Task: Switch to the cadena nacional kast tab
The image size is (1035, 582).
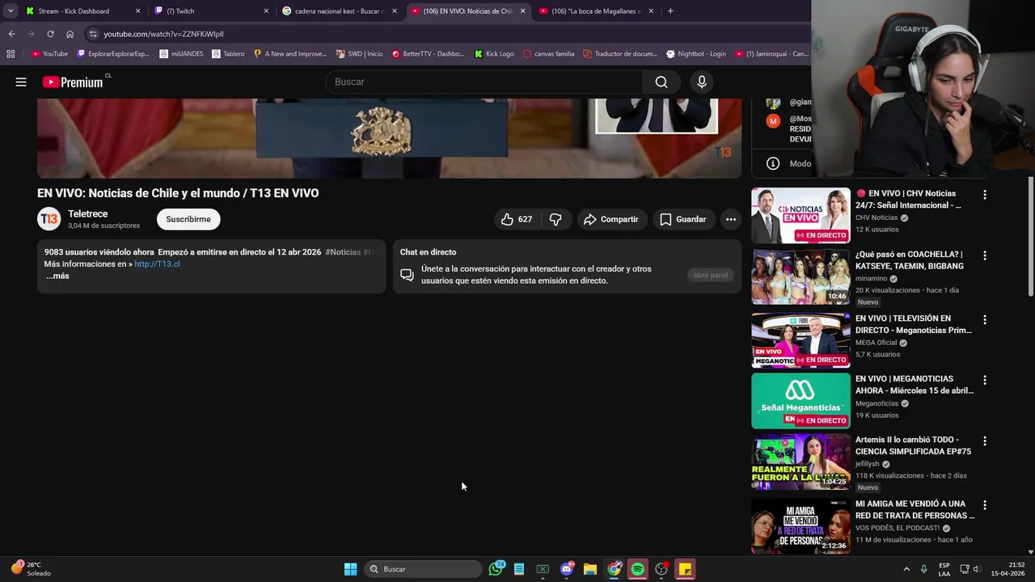Action: 340,11
